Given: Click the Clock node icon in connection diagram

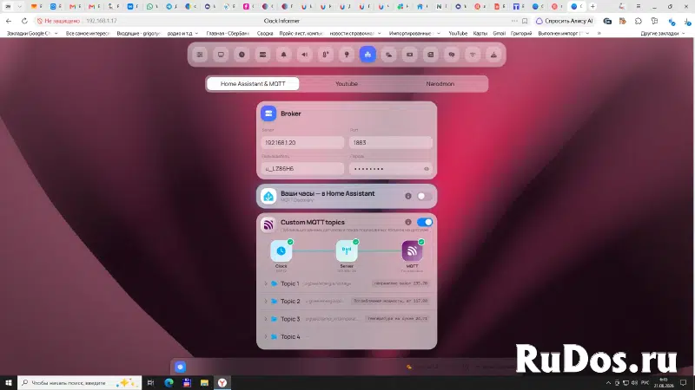Looking at the screenshot, I should [x=281, y=250].
